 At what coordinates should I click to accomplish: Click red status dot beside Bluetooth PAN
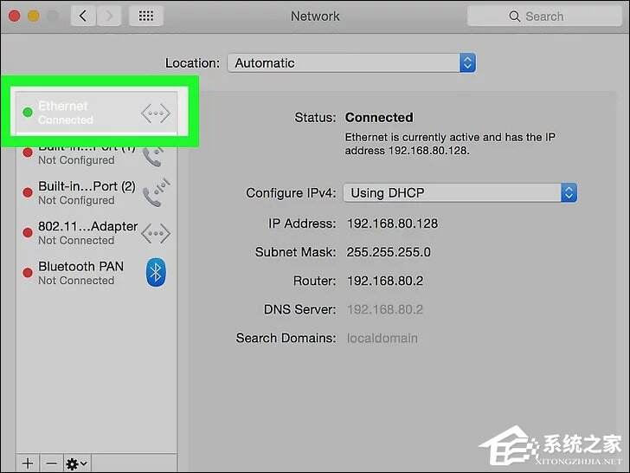point(28,273)
